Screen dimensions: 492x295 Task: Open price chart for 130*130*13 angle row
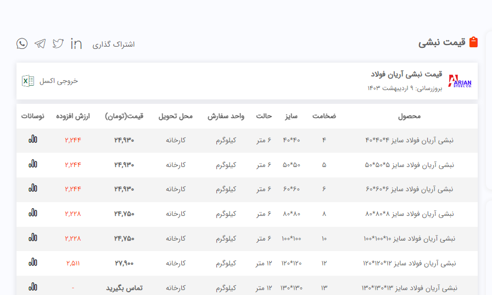point(33,287)
